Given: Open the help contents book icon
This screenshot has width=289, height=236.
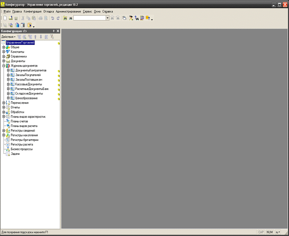Looking at the screenshot, I should 142,18.
